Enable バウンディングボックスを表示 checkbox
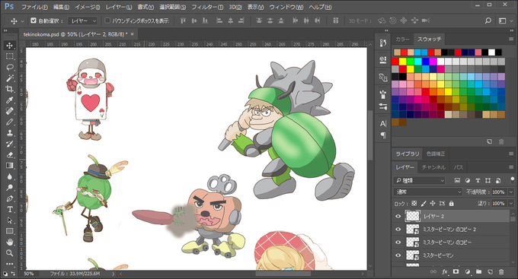518x279 pixels. point(107,21)
